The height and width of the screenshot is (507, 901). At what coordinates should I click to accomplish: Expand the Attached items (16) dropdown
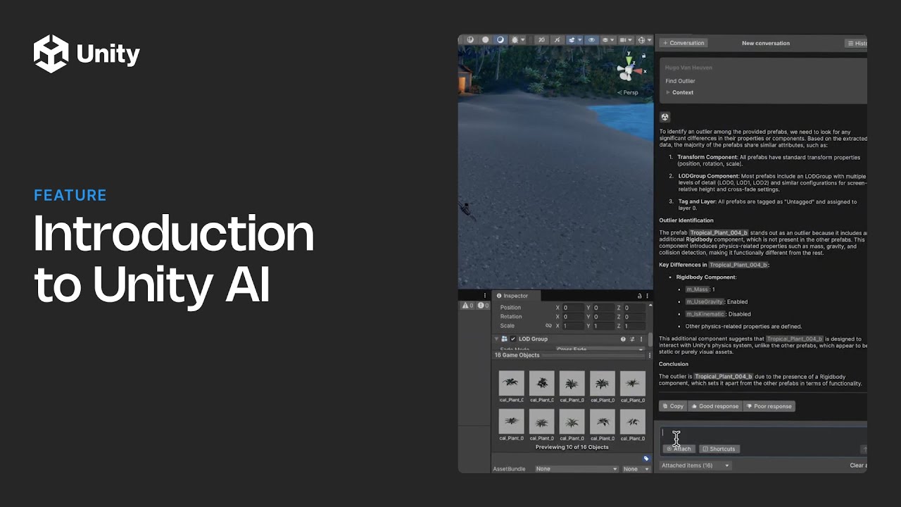coord(695,465)
